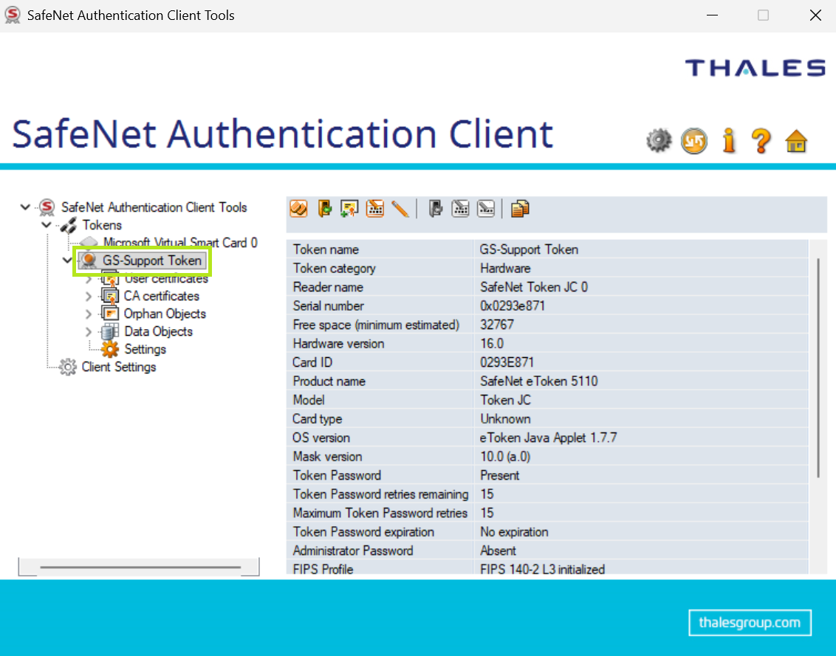Click the orange Change Token Password icon

click(375, 209)
